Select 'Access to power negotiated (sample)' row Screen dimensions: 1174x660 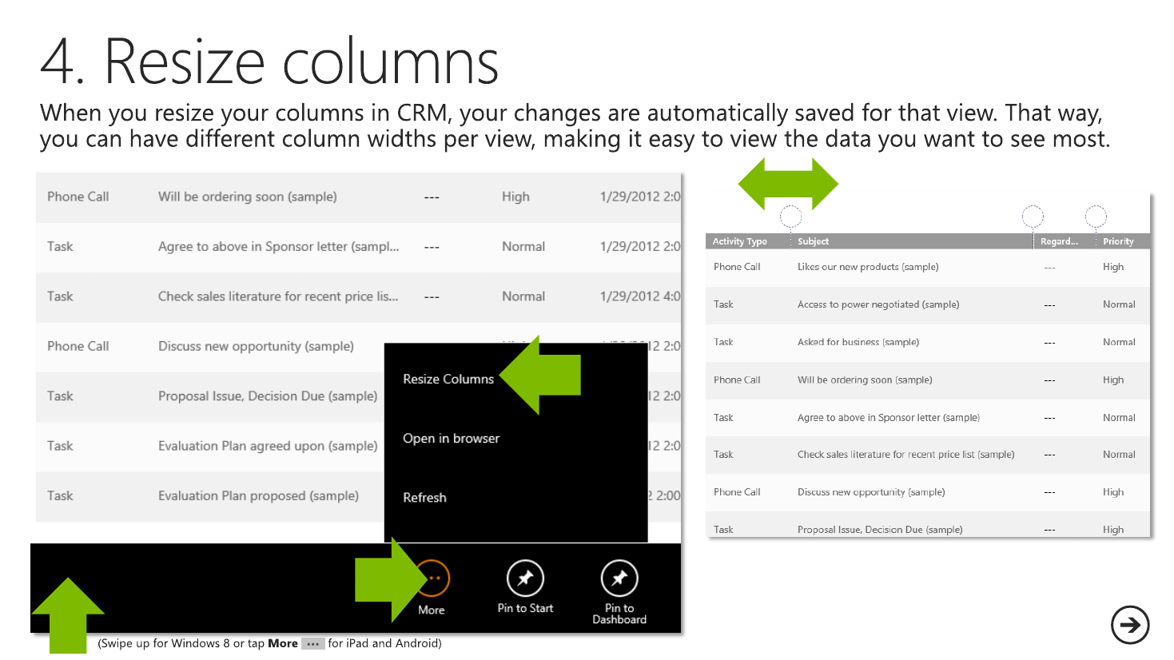(878, 304)
